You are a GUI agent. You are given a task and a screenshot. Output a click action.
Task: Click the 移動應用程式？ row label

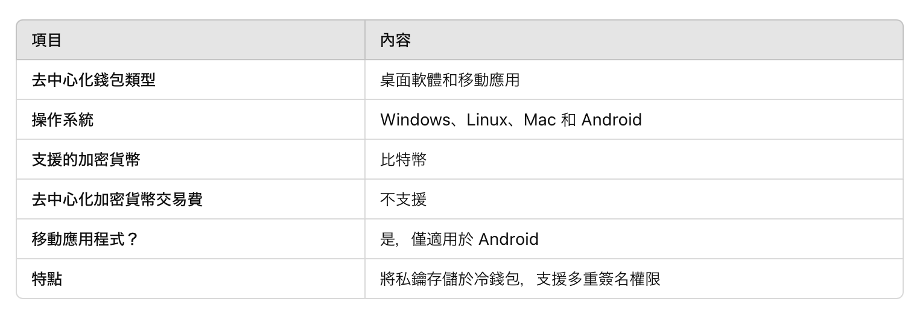pos(86,239)
